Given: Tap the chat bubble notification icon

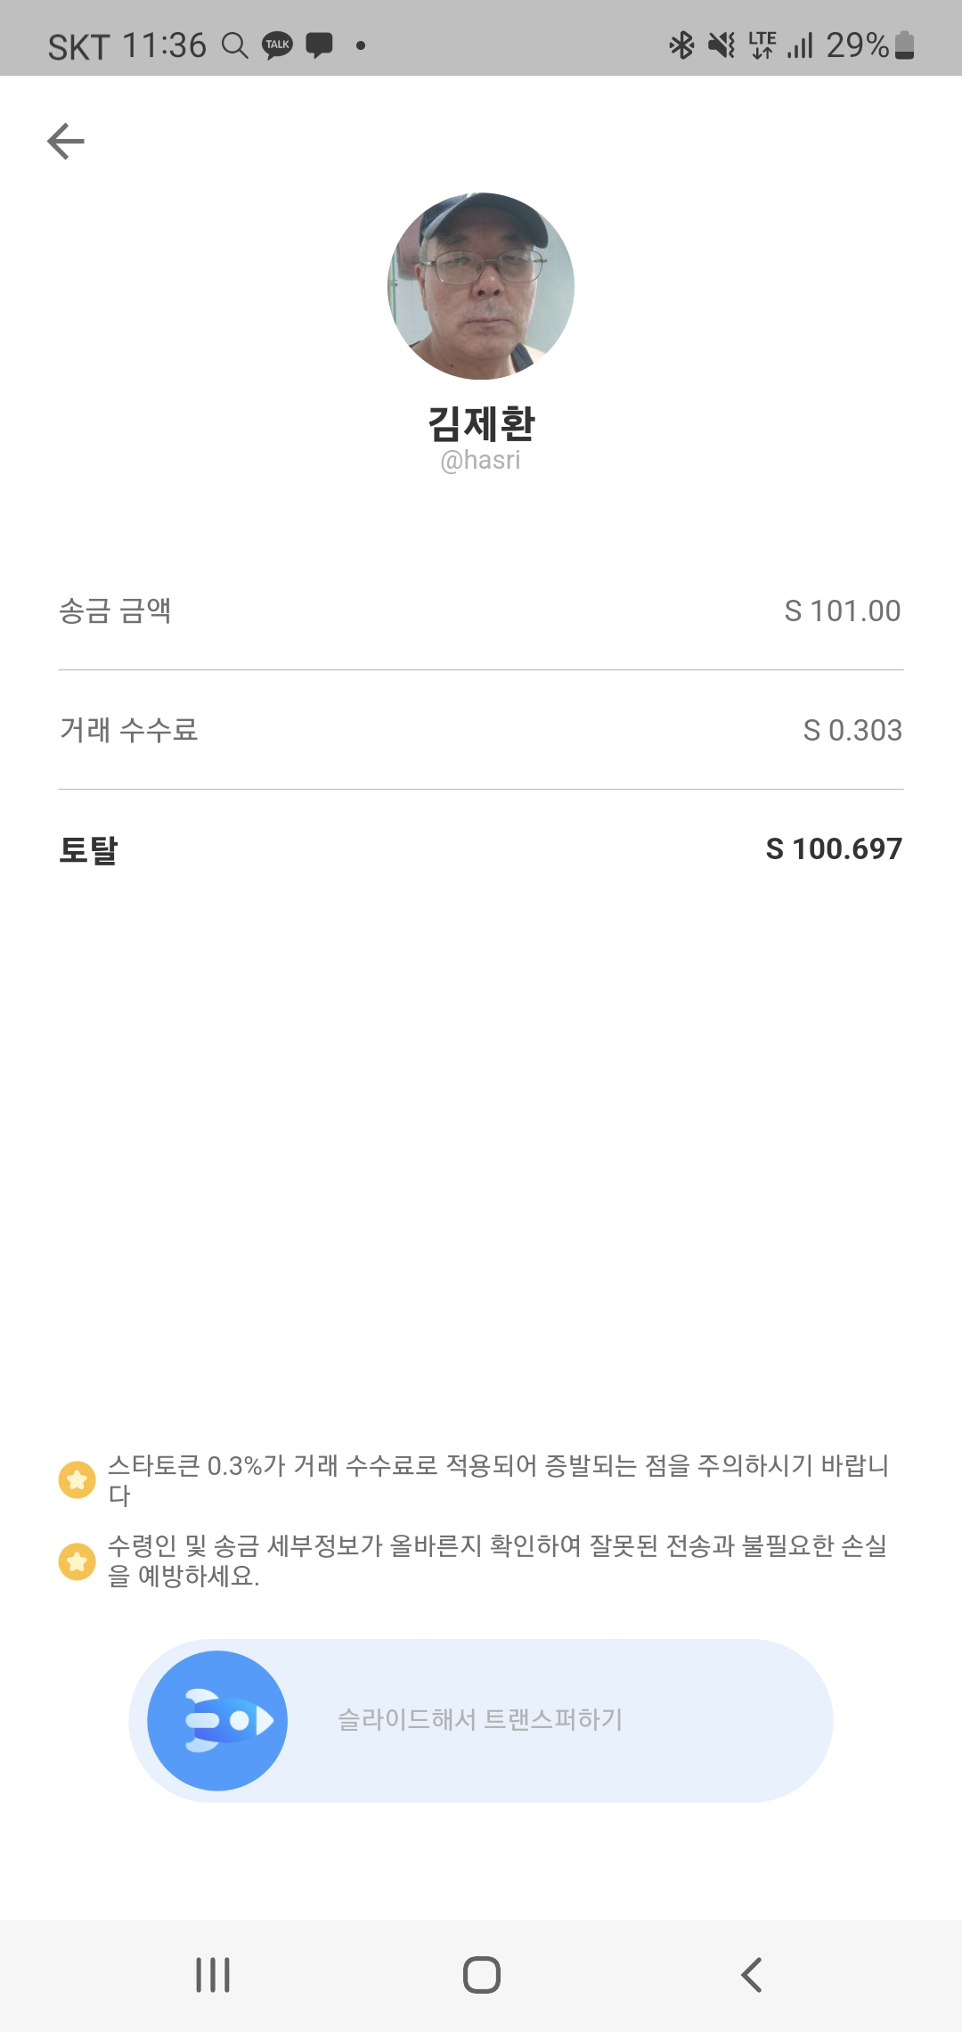Looking at the screenshot, I should [319, 45].
